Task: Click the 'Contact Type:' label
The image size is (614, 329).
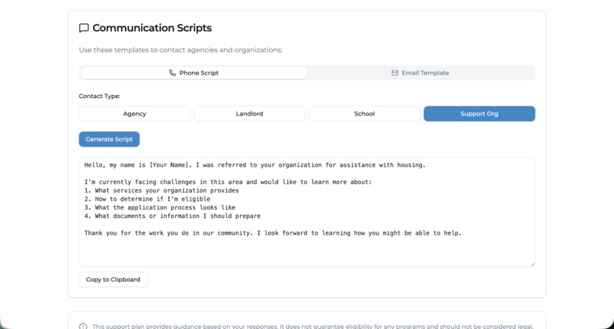Action: [100, 96]
